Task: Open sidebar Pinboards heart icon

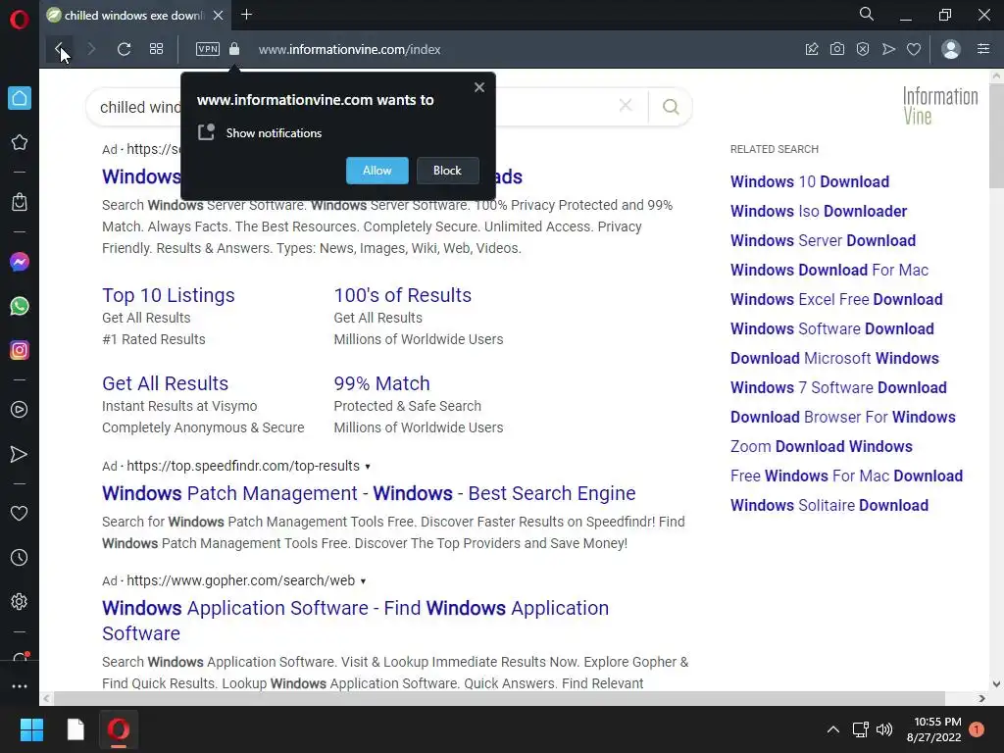Action: [x=20, y=514]
